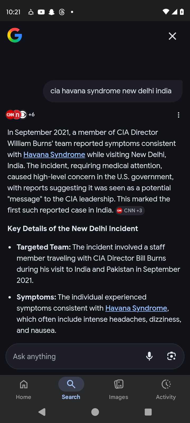Follow Havana Syndrome link under Symptoms
This screenshot has height=423, width=190.
[136, 308]
